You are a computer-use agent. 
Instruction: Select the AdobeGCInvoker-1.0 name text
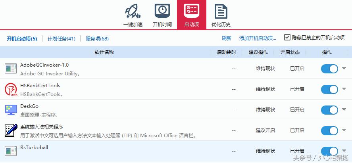(44, 65)
